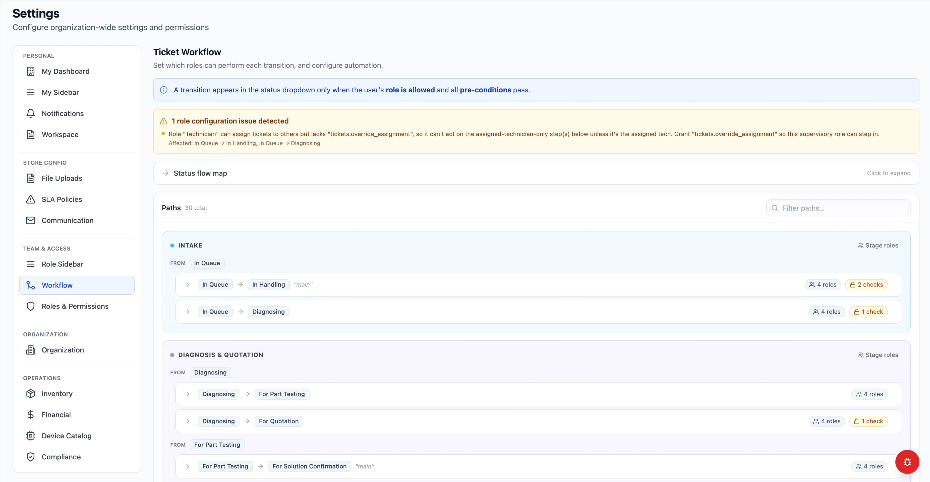Click the Financial dollar sign icon
Image resolution: width=930 pixels, height=482 pixels.
pyautogui.click(x=31, y=415)
